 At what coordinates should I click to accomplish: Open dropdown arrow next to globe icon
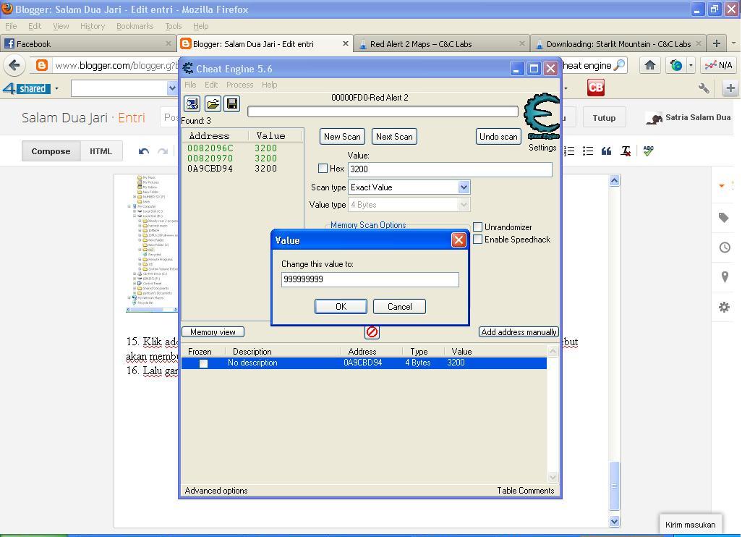click(691, 65)
